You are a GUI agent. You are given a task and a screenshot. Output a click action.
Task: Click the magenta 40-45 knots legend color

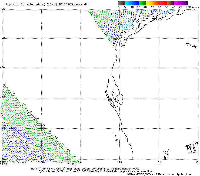tap(177, 3)
